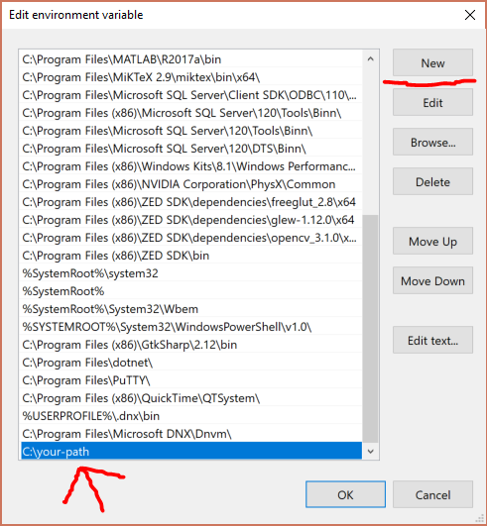Select the PuTTY path entry
The image size is (487, 526).
click(190, 380)
